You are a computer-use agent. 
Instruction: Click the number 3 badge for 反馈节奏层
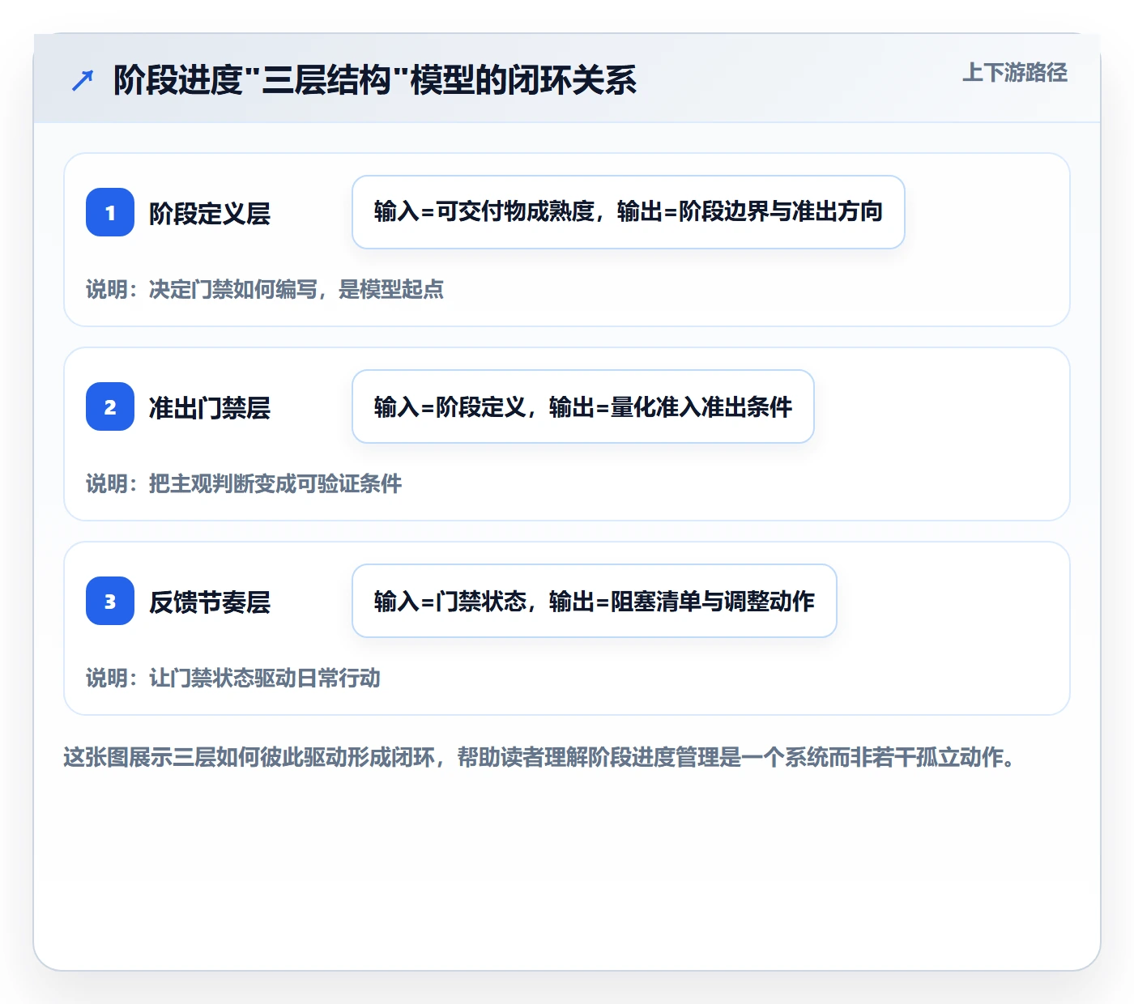click(x=110, y=601)
